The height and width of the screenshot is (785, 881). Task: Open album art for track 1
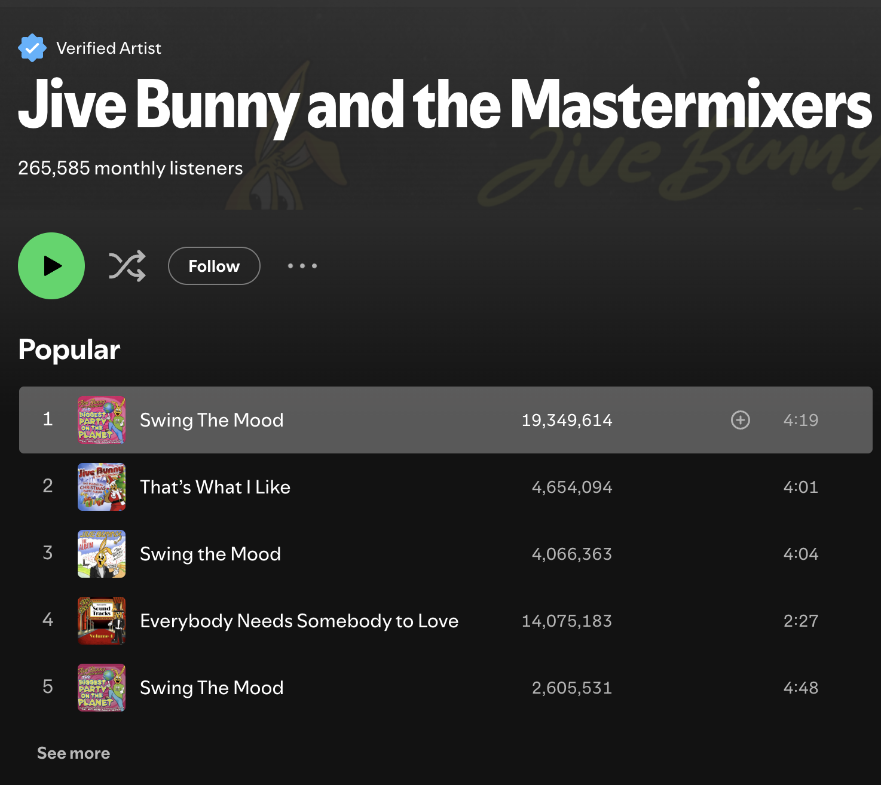(102, 420)
